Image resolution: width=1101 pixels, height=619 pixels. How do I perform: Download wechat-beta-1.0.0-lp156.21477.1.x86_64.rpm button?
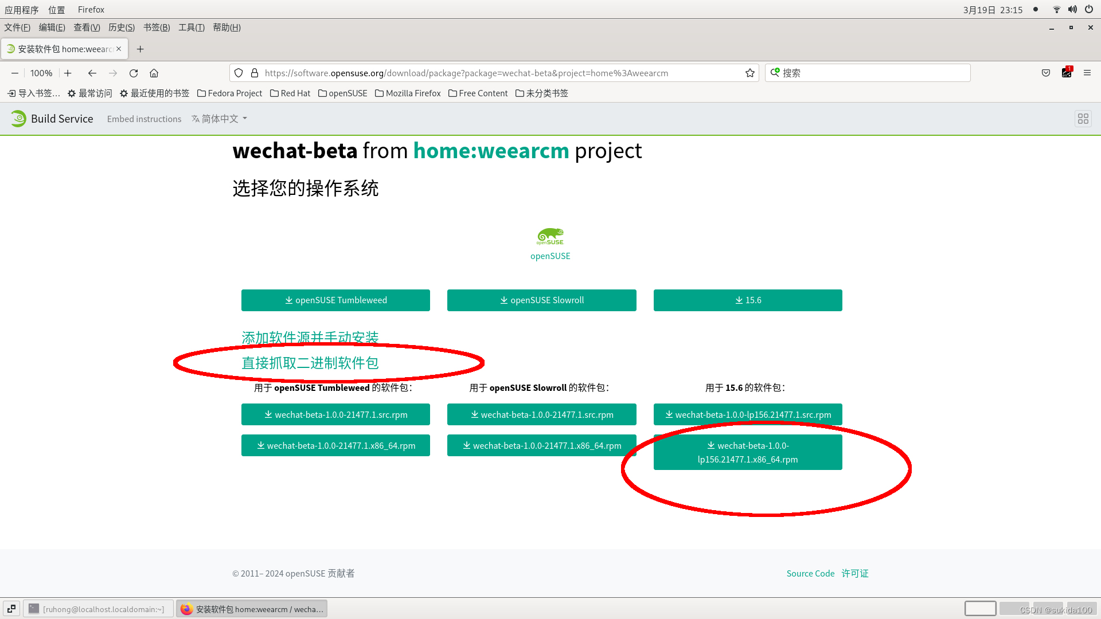[747, 451]
